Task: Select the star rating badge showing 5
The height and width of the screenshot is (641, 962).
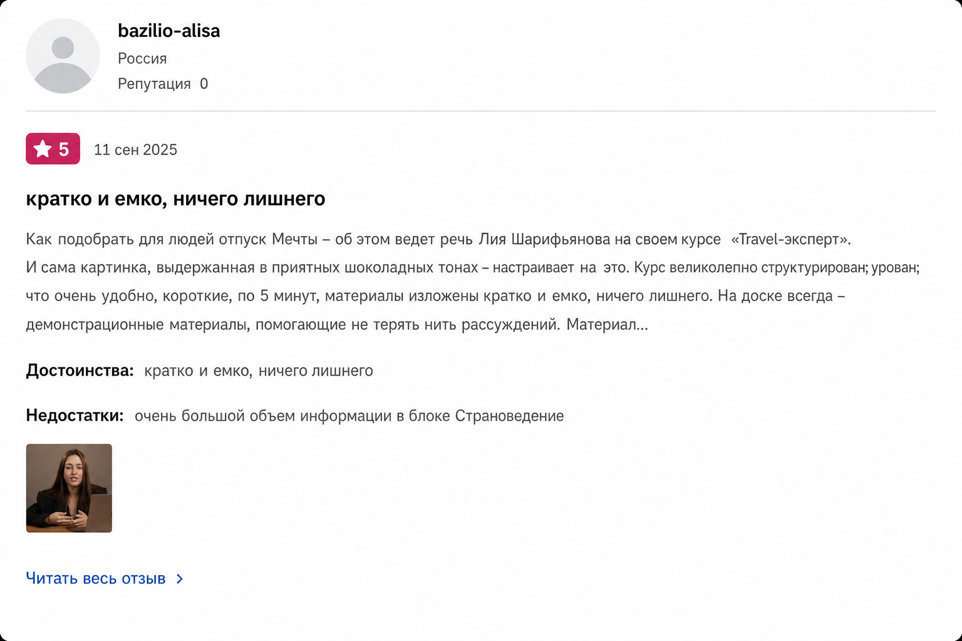Action: click(53, 149)
